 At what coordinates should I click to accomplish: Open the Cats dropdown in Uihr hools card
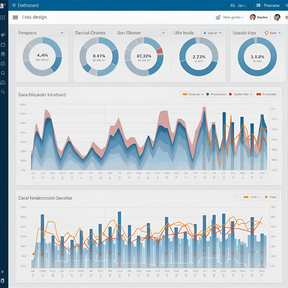[212, 33]
